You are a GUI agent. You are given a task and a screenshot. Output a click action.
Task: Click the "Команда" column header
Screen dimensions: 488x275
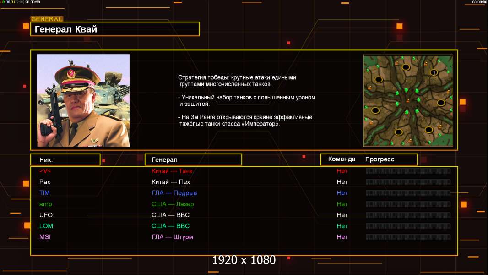pyautogui.click(x=342, y=159)
